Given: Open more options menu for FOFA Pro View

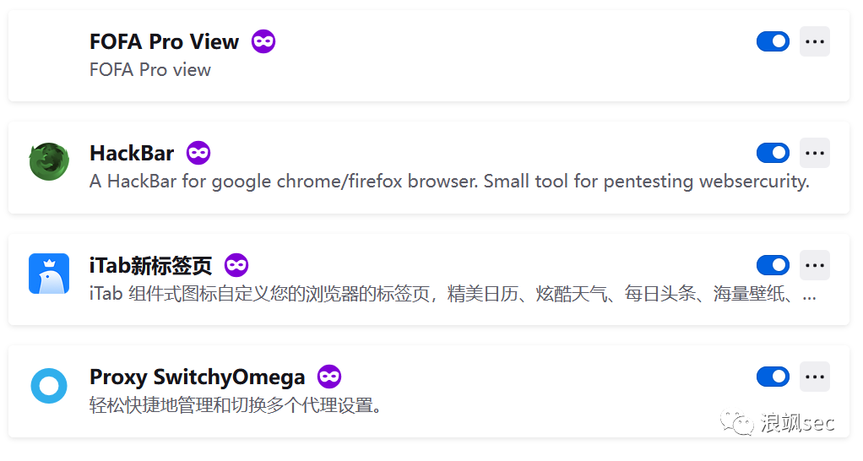Looking at the screenshot, I should coord(815,41).
